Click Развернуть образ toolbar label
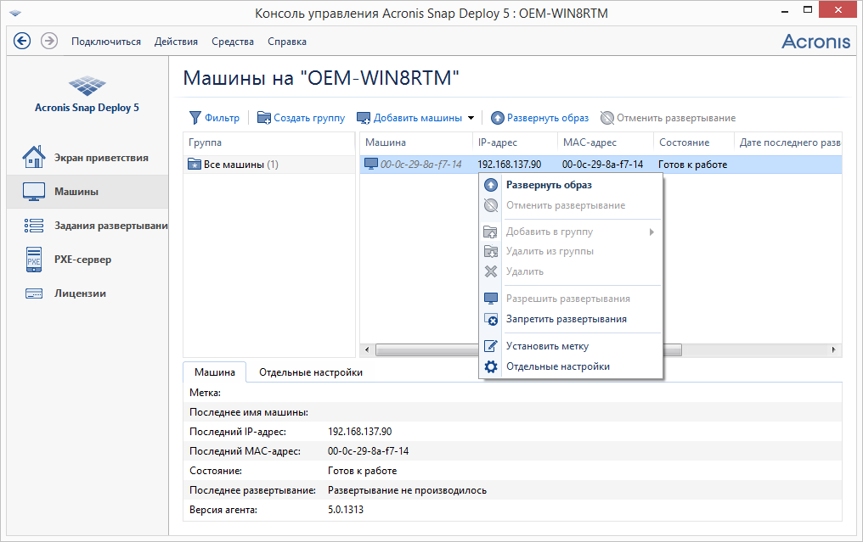Image resolution: width=863 pixels, height=542 pixels. pyautogui.click(x=548, y=118)
